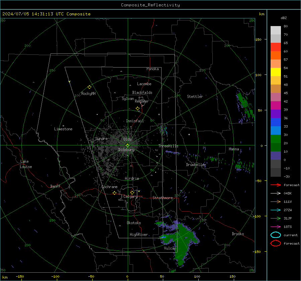The image size is (301, 281).
Task: Click the cyan 27ZW arrow in legend
Action: point(276,210)
